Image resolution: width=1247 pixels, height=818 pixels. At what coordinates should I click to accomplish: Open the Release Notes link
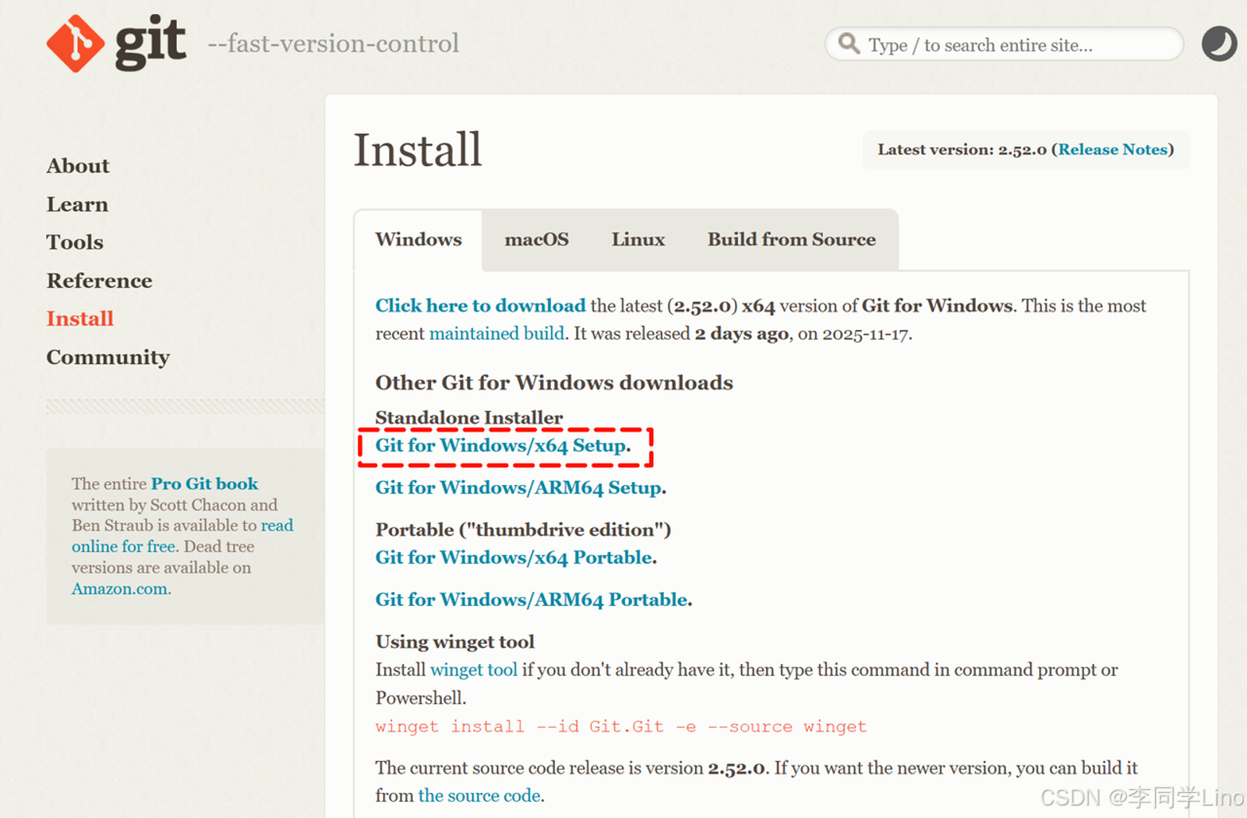click(1113, 150)
